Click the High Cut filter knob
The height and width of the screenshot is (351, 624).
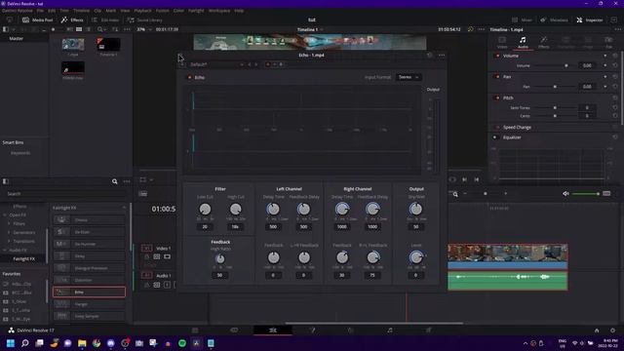(x=236, y=209)
